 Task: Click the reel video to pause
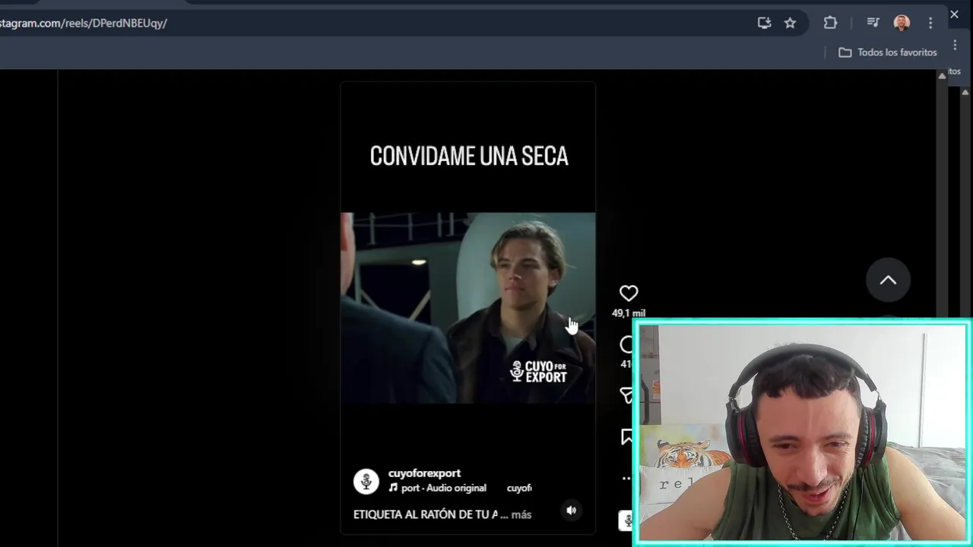pyautogui.click(x=467, y=308)
